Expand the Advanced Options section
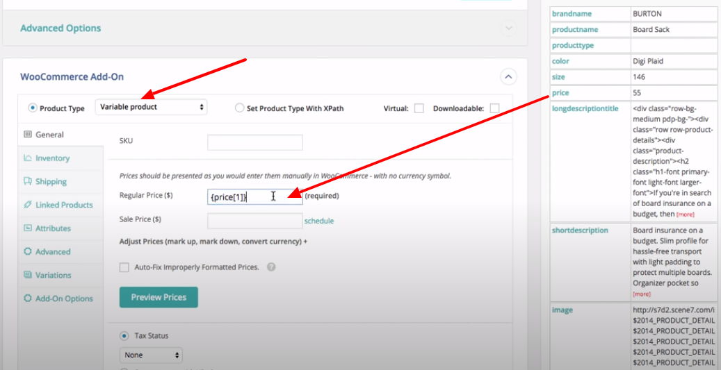The width and height of the screenshot is (721, 370). pyautogui.click(x=508, y=28)
